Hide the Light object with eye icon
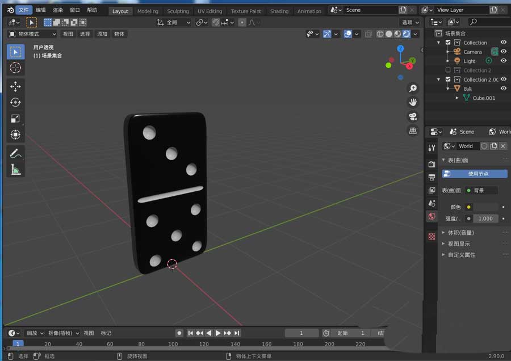Image resolution: width=511 pixels, height=361 pixels. click(504, 61)
